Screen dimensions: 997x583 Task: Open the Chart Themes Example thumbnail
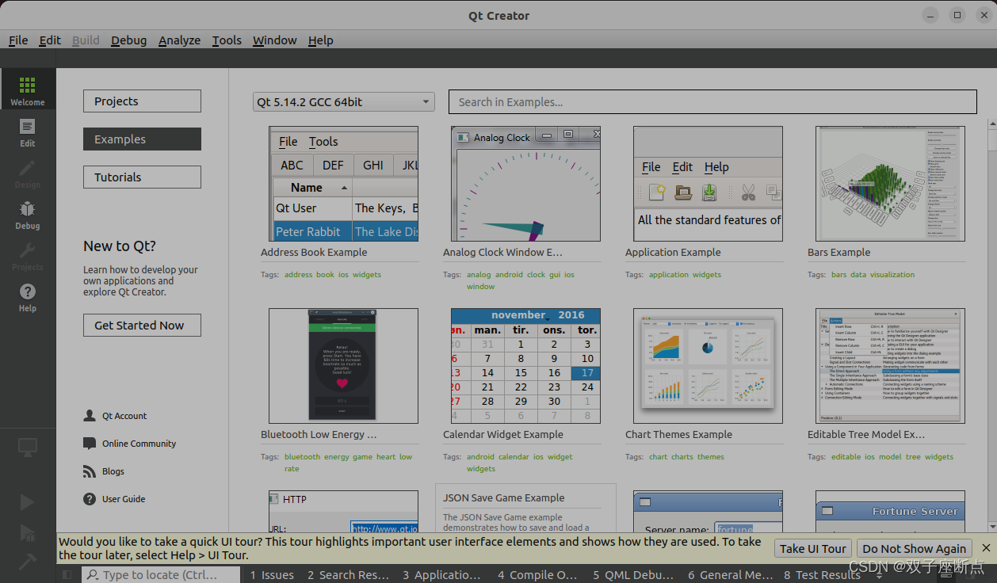708,366
